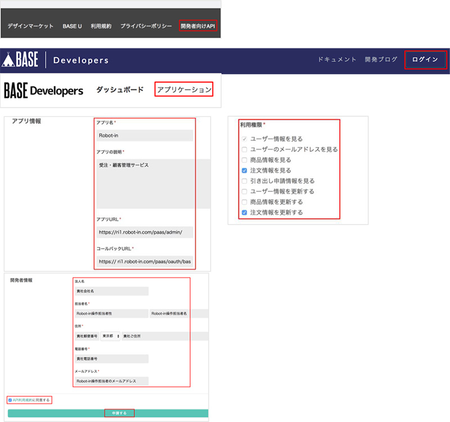This screenshot has width=450, height=422.
Task: Click the 申請する submit button
Action: [x=108, y=413]
